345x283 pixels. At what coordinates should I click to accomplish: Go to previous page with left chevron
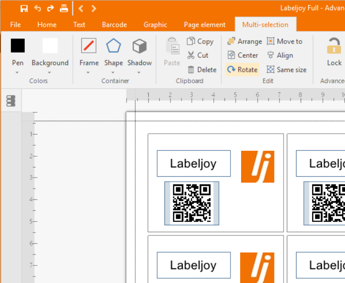pos(81,9)
